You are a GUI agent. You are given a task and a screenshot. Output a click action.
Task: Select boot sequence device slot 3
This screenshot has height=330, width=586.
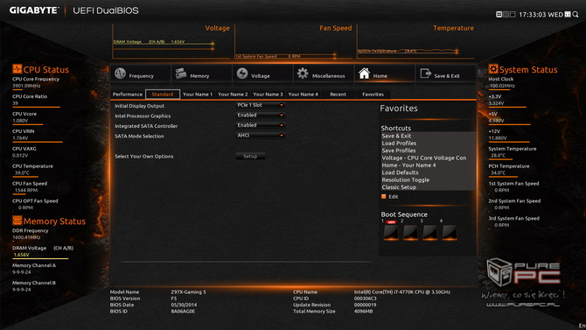(x=429, y=232)
